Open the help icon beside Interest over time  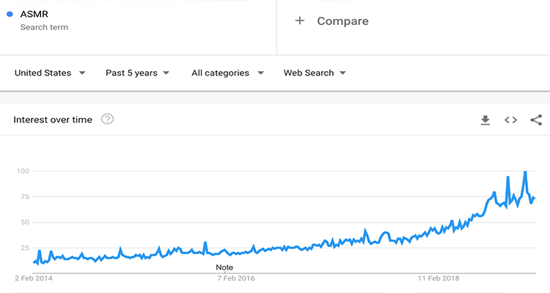(x=107, y=119)
